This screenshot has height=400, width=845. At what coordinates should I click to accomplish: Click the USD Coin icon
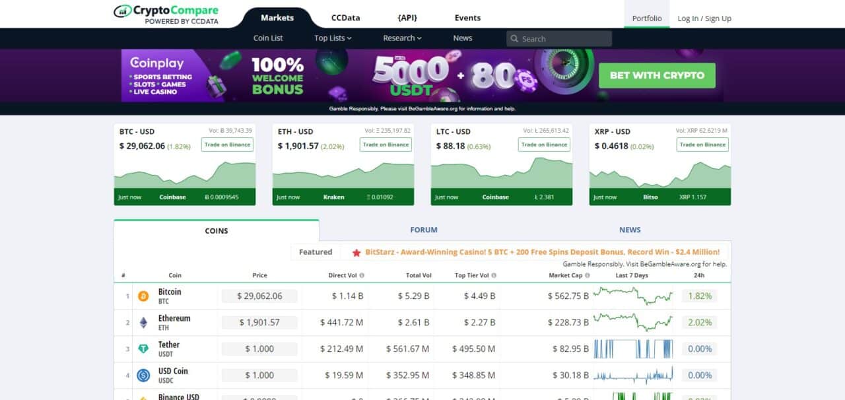point(143,376)
